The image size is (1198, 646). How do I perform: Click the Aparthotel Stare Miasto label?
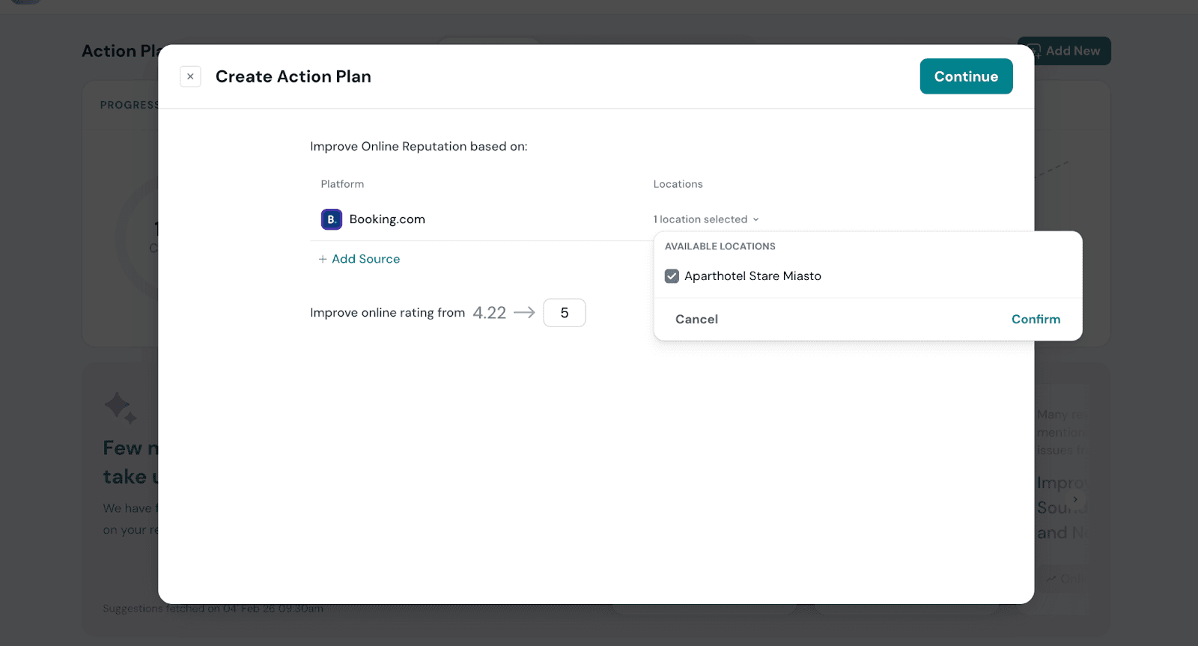click(752, 276)
